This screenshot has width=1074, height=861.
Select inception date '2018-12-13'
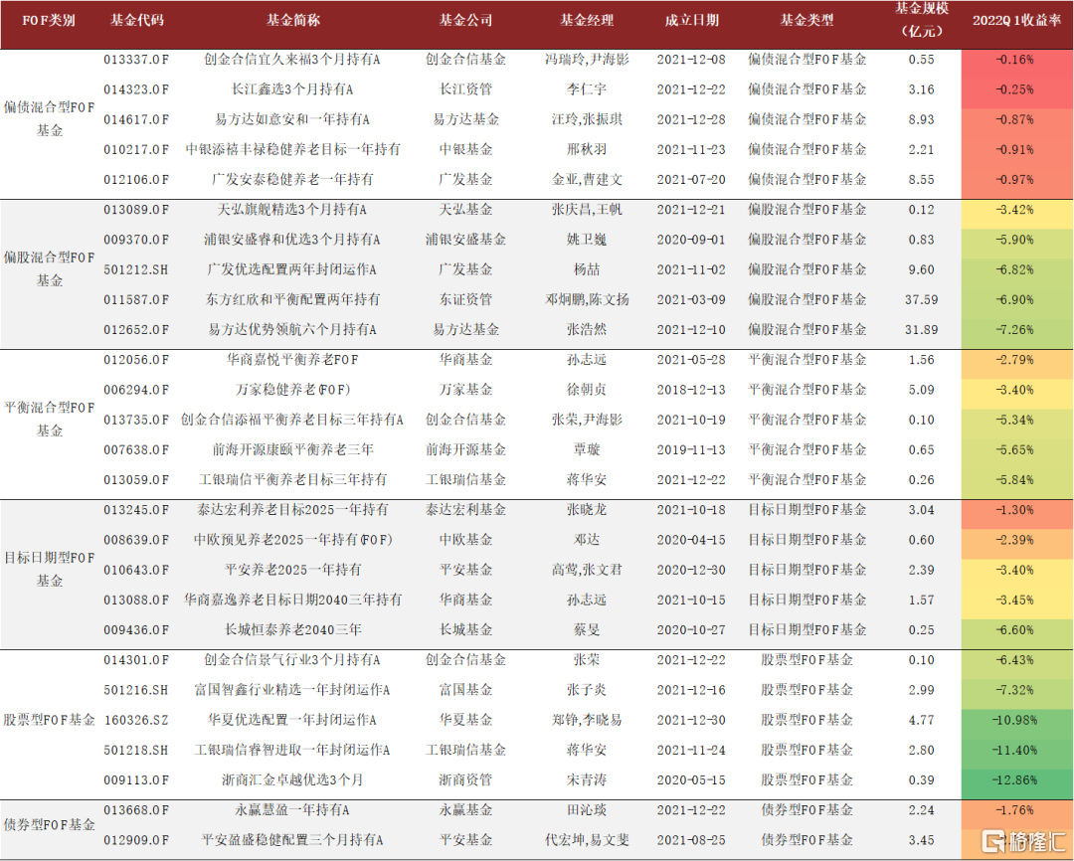pos(691,390)
